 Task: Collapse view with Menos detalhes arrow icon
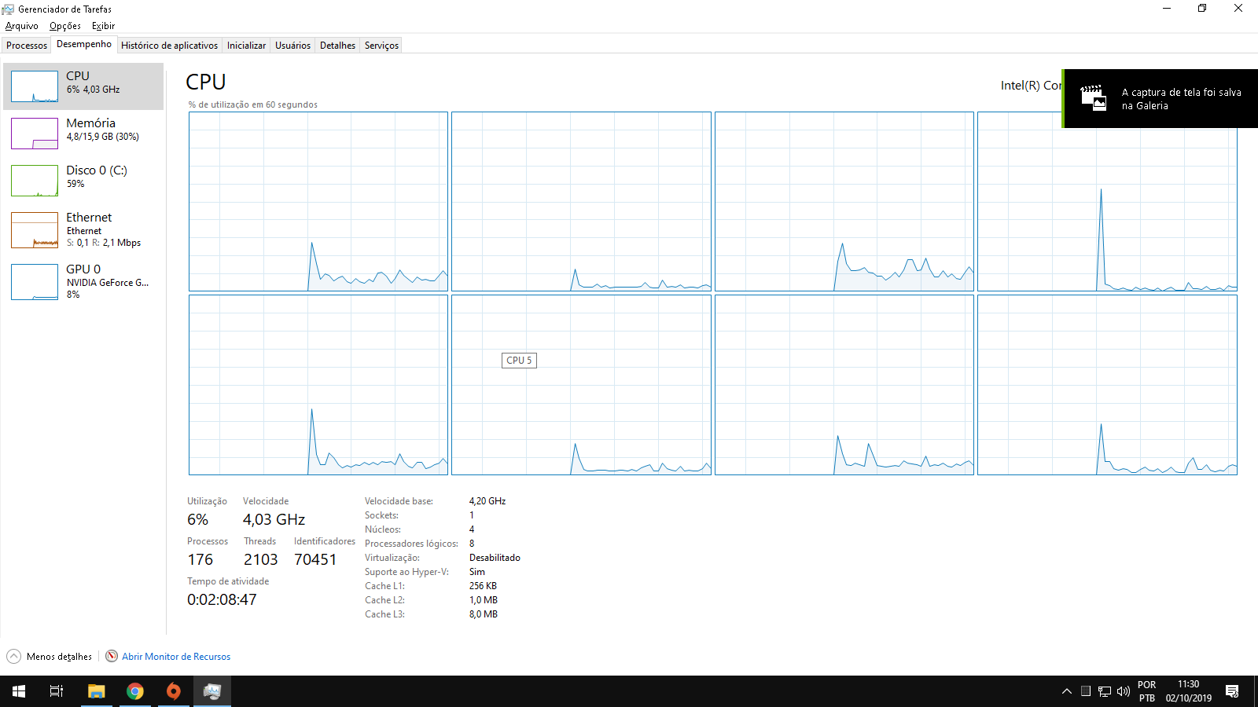click(x=13, y=656)
